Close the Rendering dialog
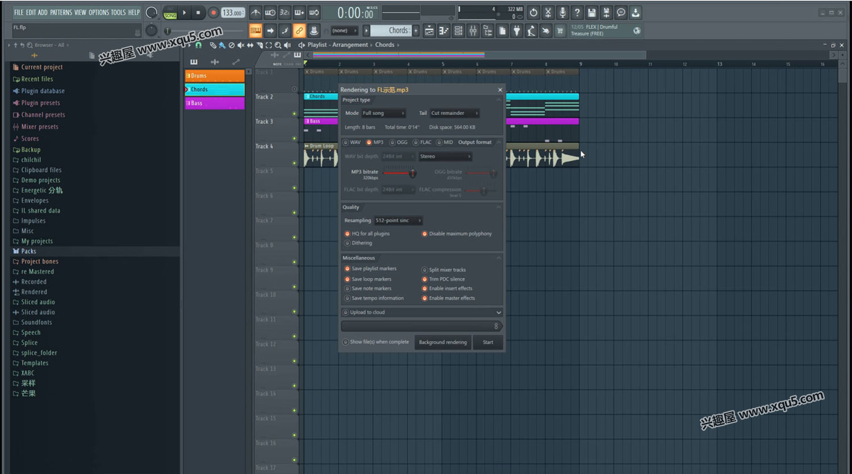Viewport: 852px width, 474px height. pos(500,90)
